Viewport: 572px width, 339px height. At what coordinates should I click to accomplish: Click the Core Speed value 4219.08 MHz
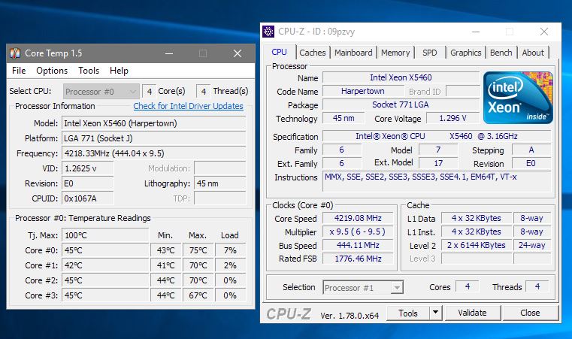(358, 218)
